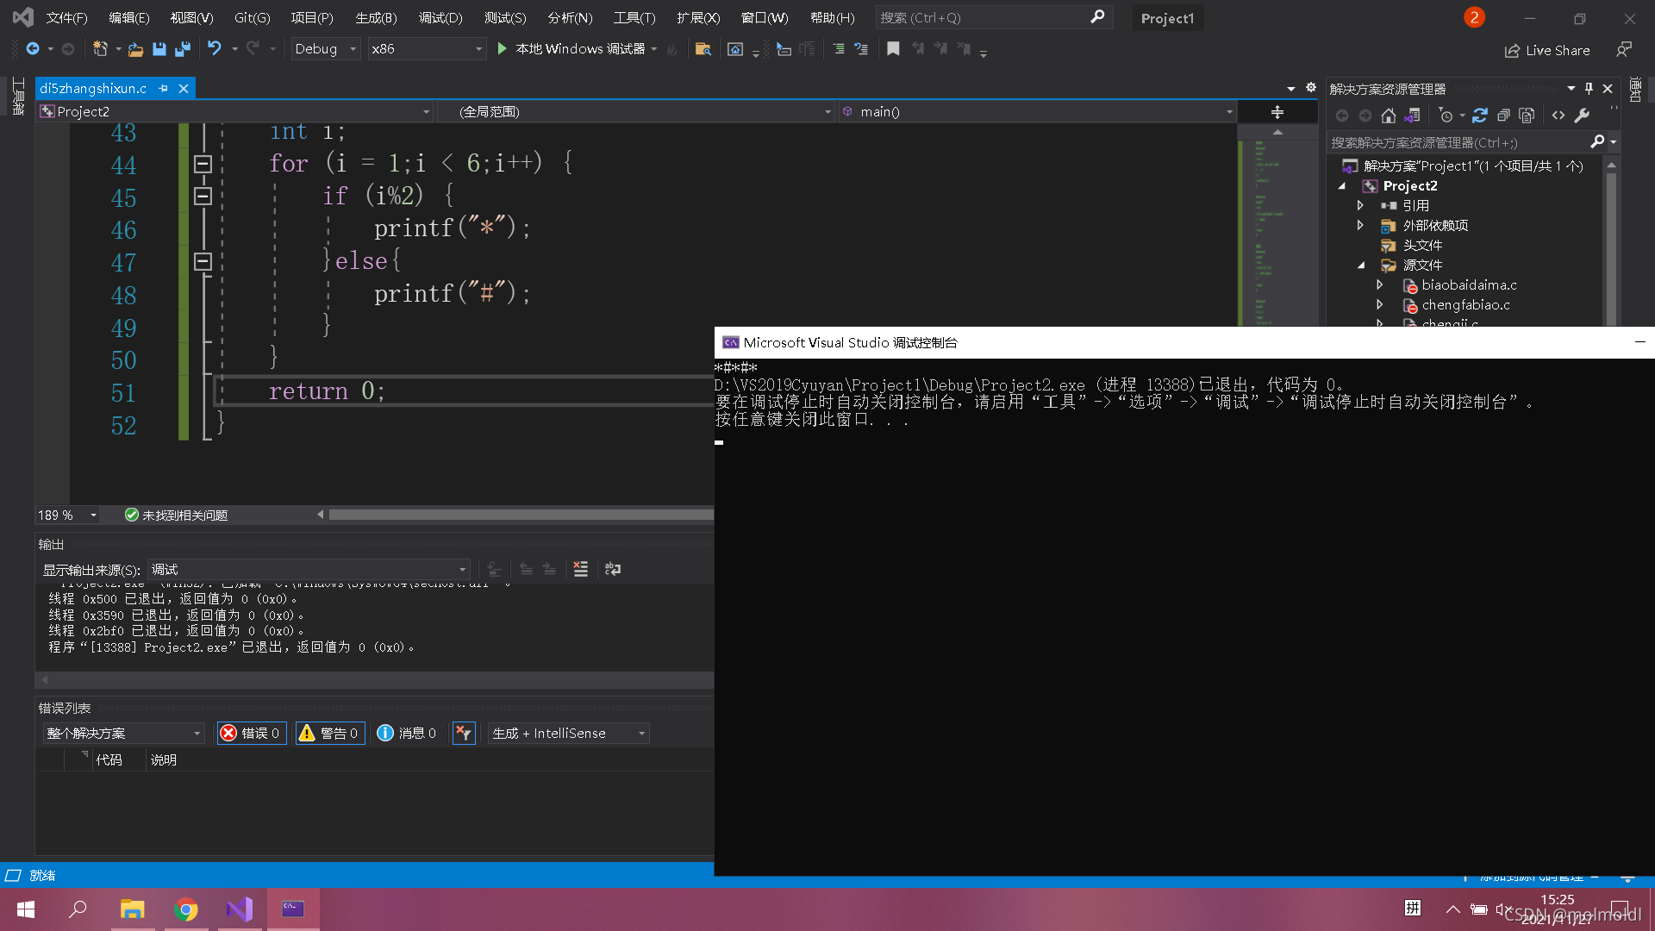Open the x86 platform dropdown
This screenshot has height=931, width=1655.
tap(427, 49)
